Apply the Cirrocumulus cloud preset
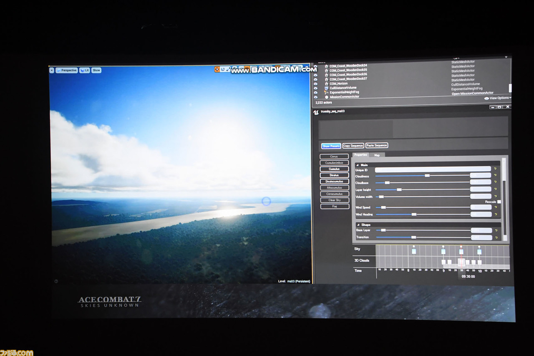 pos(334,194)
